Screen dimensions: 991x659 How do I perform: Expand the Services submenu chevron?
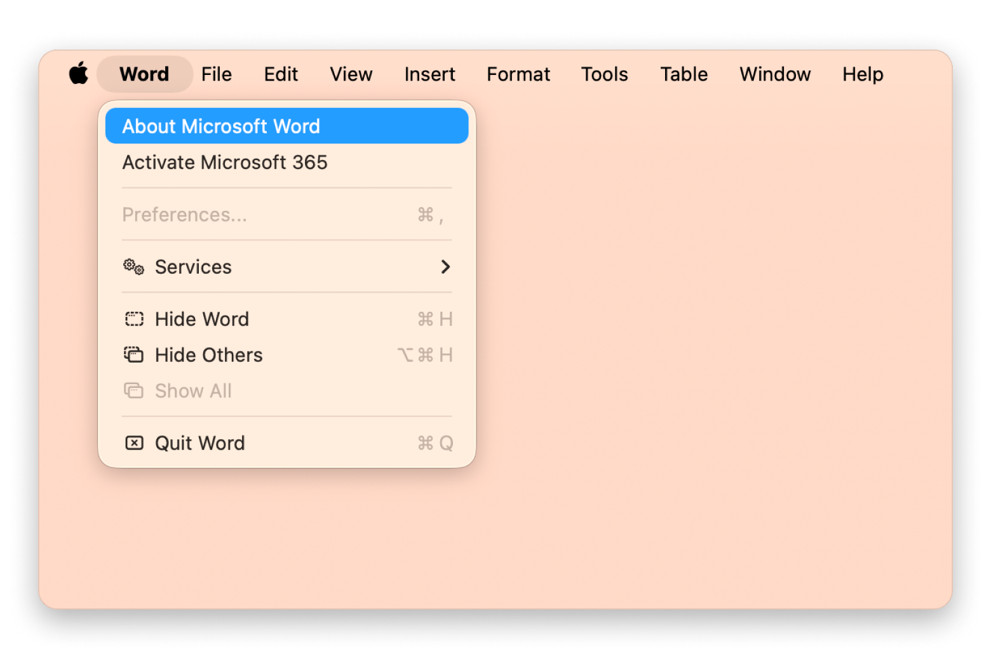[445, 267]
